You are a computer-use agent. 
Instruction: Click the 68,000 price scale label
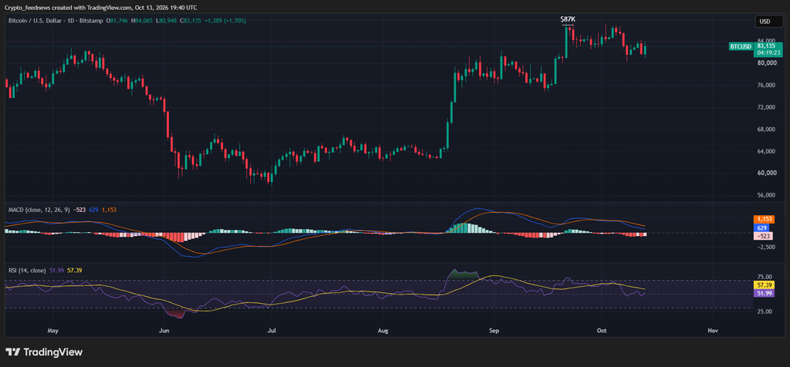pos(765,130)
